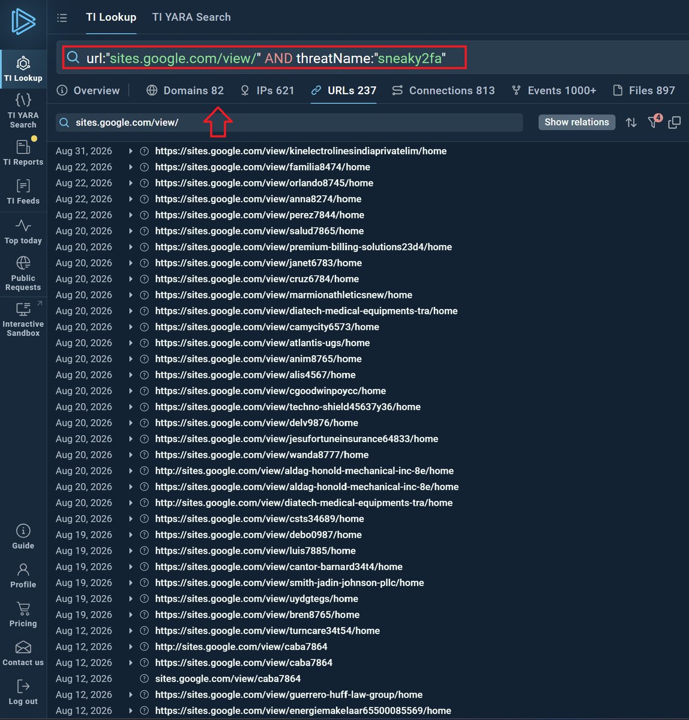Expand the kinelectrolinesindiaprivatelim URL row
The height and width of the screenshot is (720, 689).
click(x=130, y=151)
